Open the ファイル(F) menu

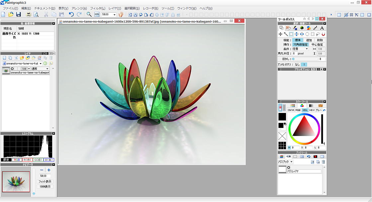pyautogui.click(x=10, y=8)
